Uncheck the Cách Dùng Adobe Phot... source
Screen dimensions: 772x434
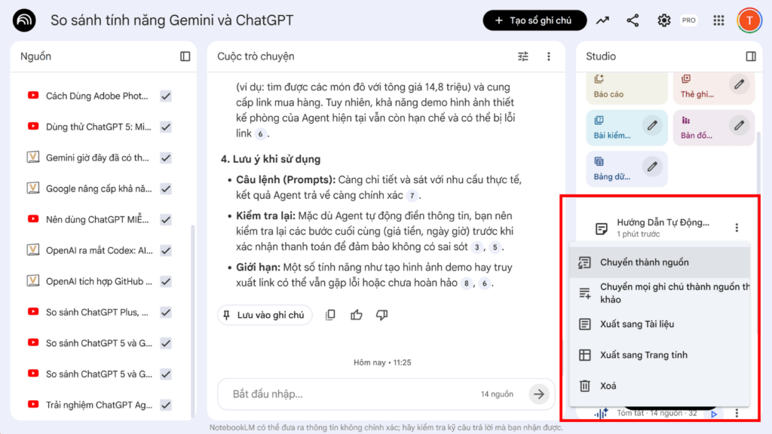tap(166, 96)
